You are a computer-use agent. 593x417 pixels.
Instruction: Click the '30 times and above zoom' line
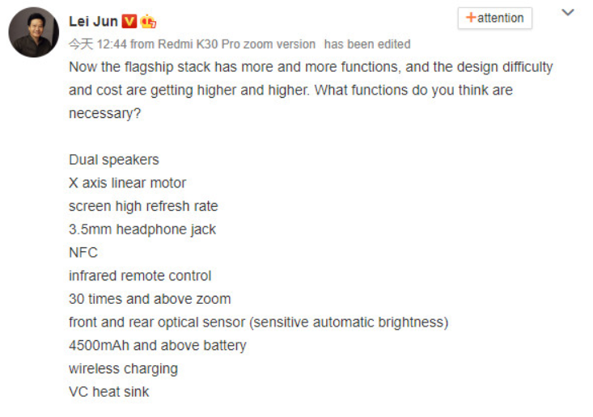click(x=150, y=299)
